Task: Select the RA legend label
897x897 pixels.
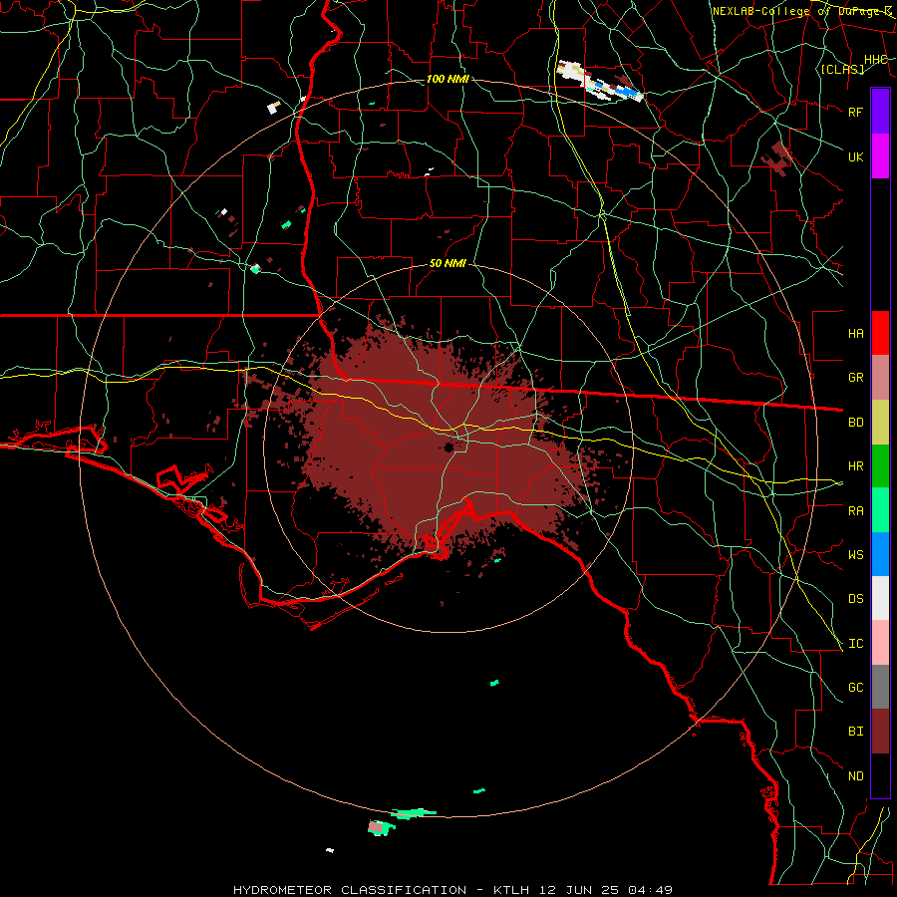Action: point(855,511)
